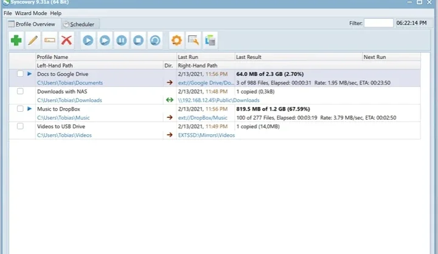Open the Help menu
The width and height of the screenshot is (438, 254).
point(55,13)
